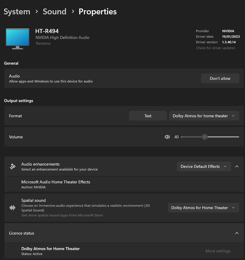
Task: Click NVIDIA High Definition Audio text
Action: pos(63,37)
